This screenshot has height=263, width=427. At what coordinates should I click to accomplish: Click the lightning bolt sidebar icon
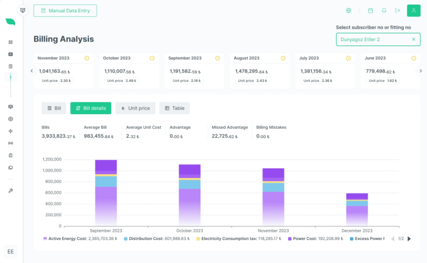point(11,131)
